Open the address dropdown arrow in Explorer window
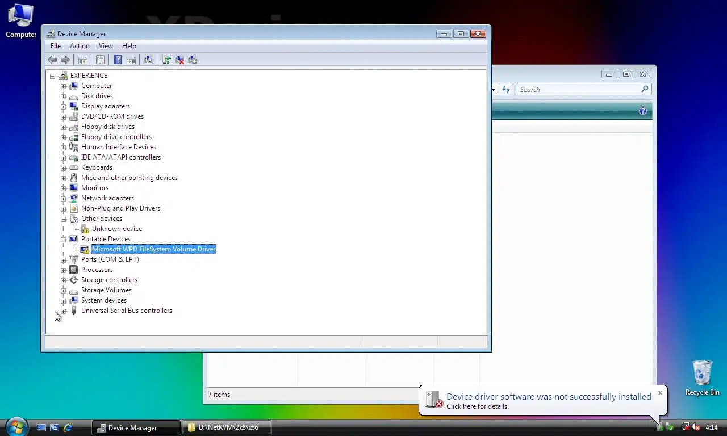Image resolution: width=727 pixels, height=436 pixels. 494,89
